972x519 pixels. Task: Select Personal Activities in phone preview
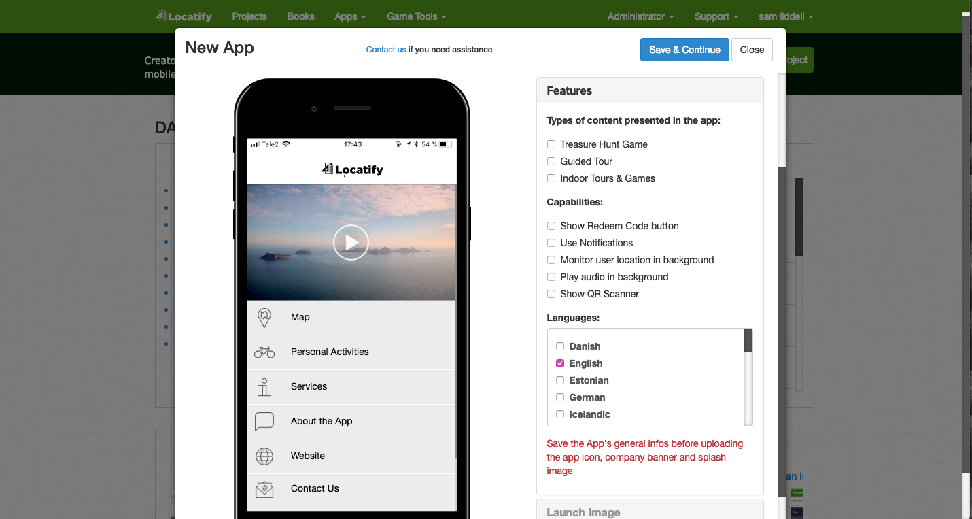coord(351,352)
